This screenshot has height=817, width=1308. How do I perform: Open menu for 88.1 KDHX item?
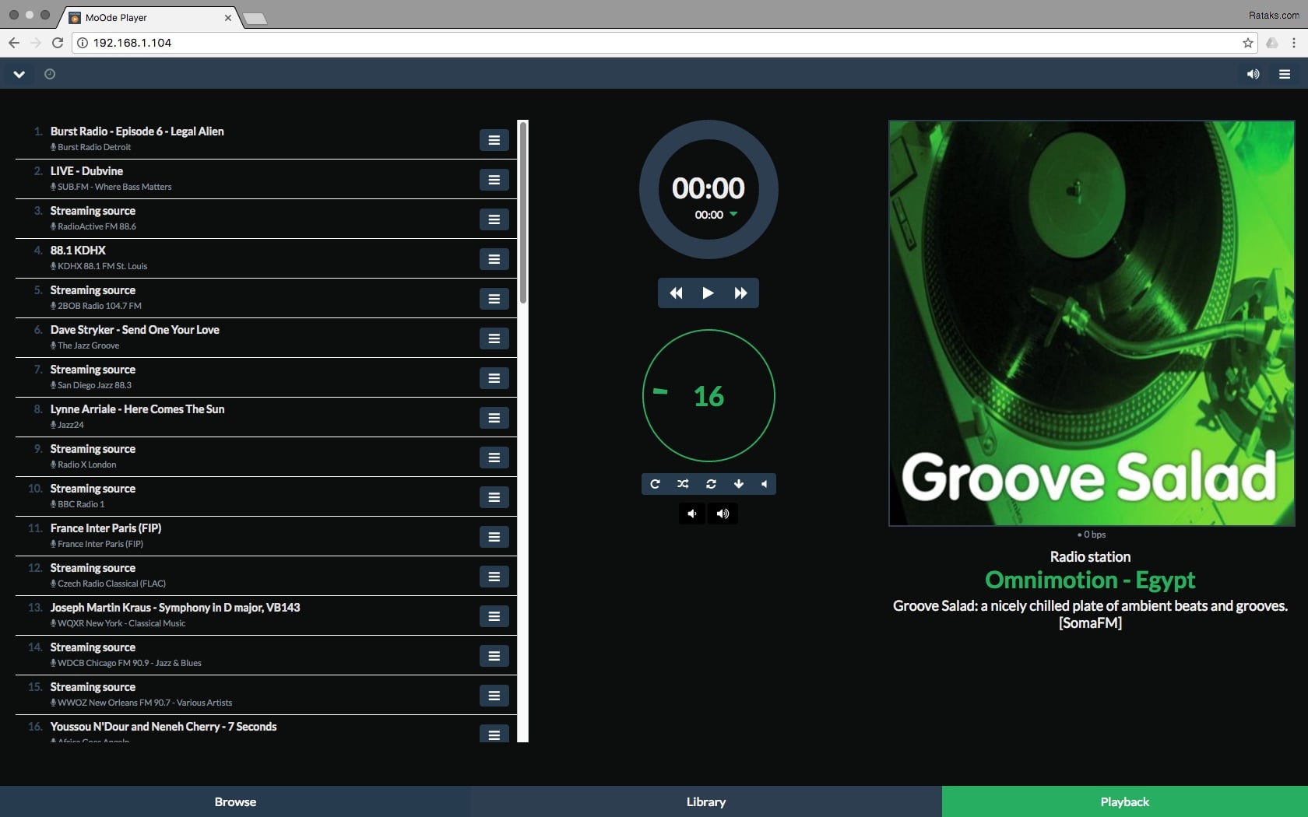click(494, 259)
